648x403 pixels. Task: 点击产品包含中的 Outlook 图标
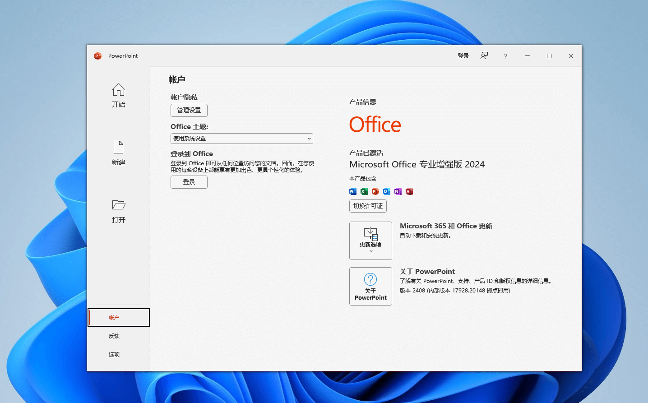pyautogui.click(x=386, y=191)
